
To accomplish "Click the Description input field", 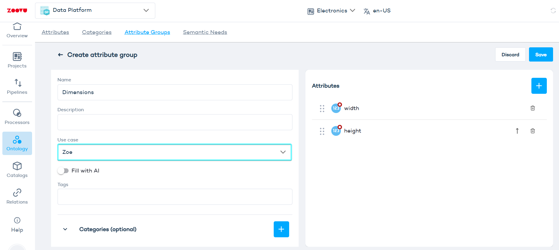I will coord(175,122).
